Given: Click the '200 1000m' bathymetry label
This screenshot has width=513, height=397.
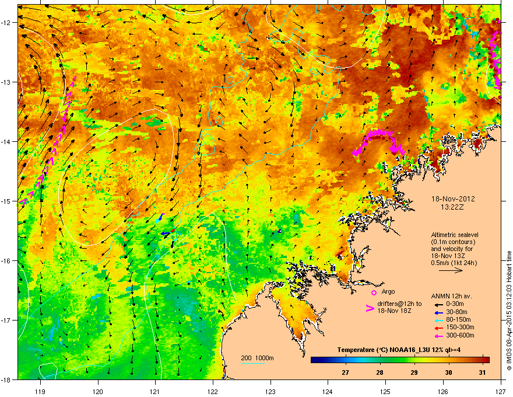Looking at the screenshot, I should [x=257, y=358].
